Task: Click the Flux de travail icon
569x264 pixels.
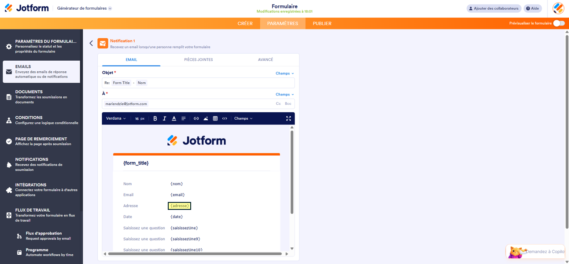Action: [x=9, y=215]
